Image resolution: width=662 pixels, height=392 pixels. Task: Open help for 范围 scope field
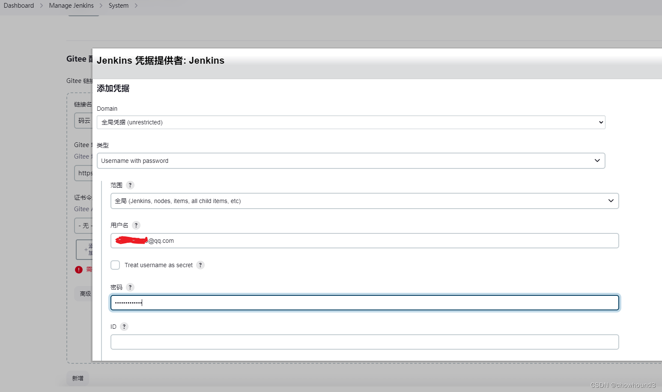tap(130, 185)
